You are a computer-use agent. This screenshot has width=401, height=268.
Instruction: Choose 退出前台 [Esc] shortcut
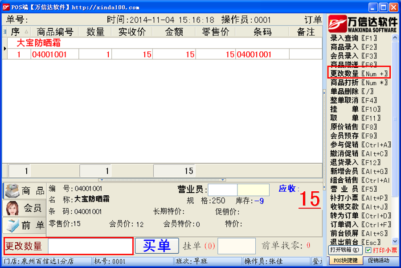click(x=356, y=242)
